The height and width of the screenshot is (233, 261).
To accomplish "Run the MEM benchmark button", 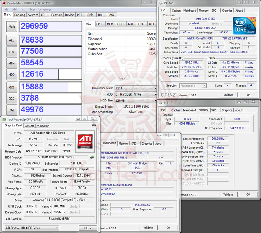I will [x=12, y=63].
